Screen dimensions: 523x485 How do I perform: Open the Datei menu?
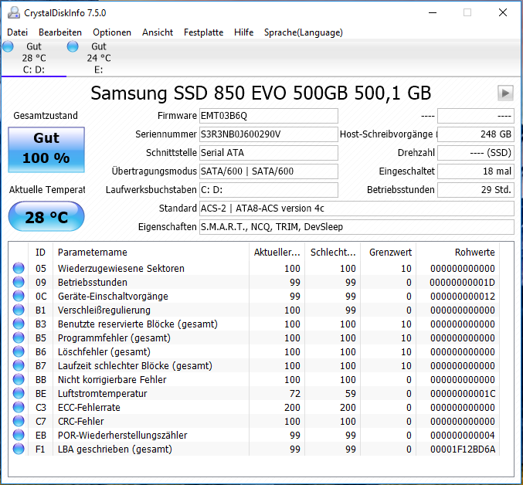click(x=17, y=32)
